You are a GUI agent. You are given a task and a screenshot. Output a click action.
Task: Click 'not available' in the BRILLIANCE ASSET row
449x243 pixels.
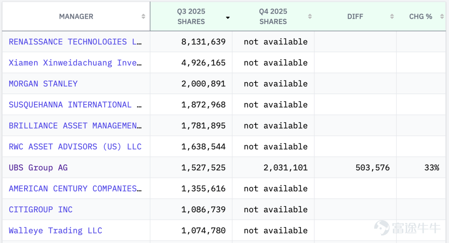276,126
